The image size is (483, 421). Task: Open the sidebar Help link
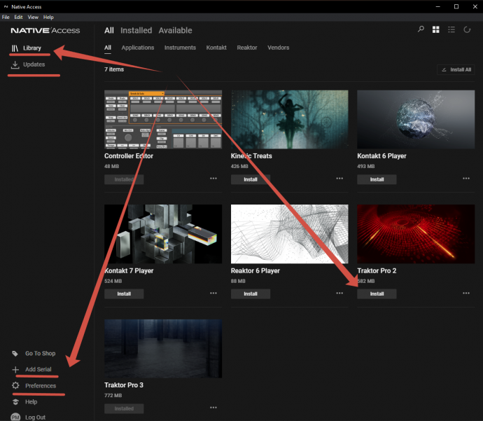coord(31,401)
